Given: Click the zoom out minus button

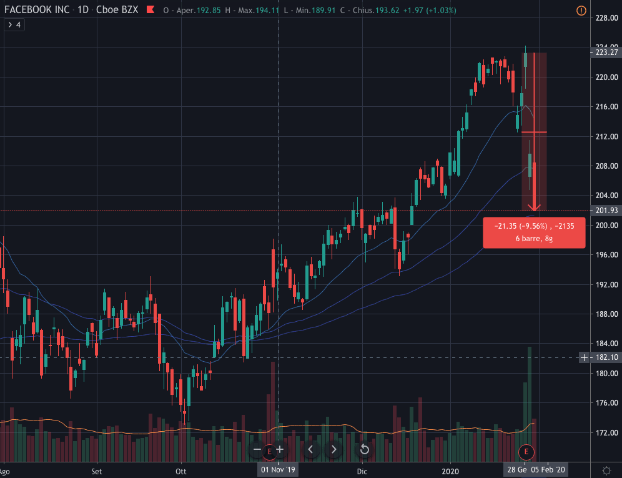Looking at the screenshot, I should (257, 449).
